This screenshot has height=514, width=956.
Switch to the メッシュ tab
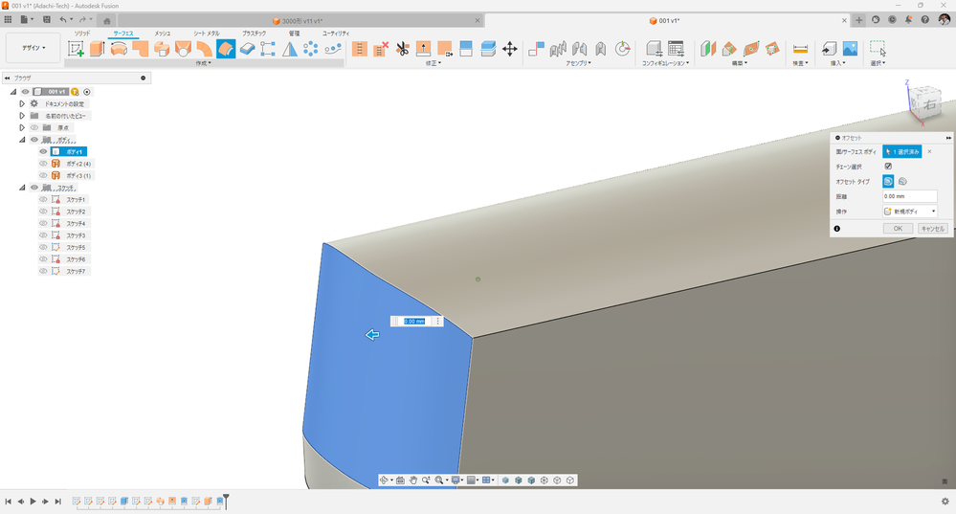point(162,34)
